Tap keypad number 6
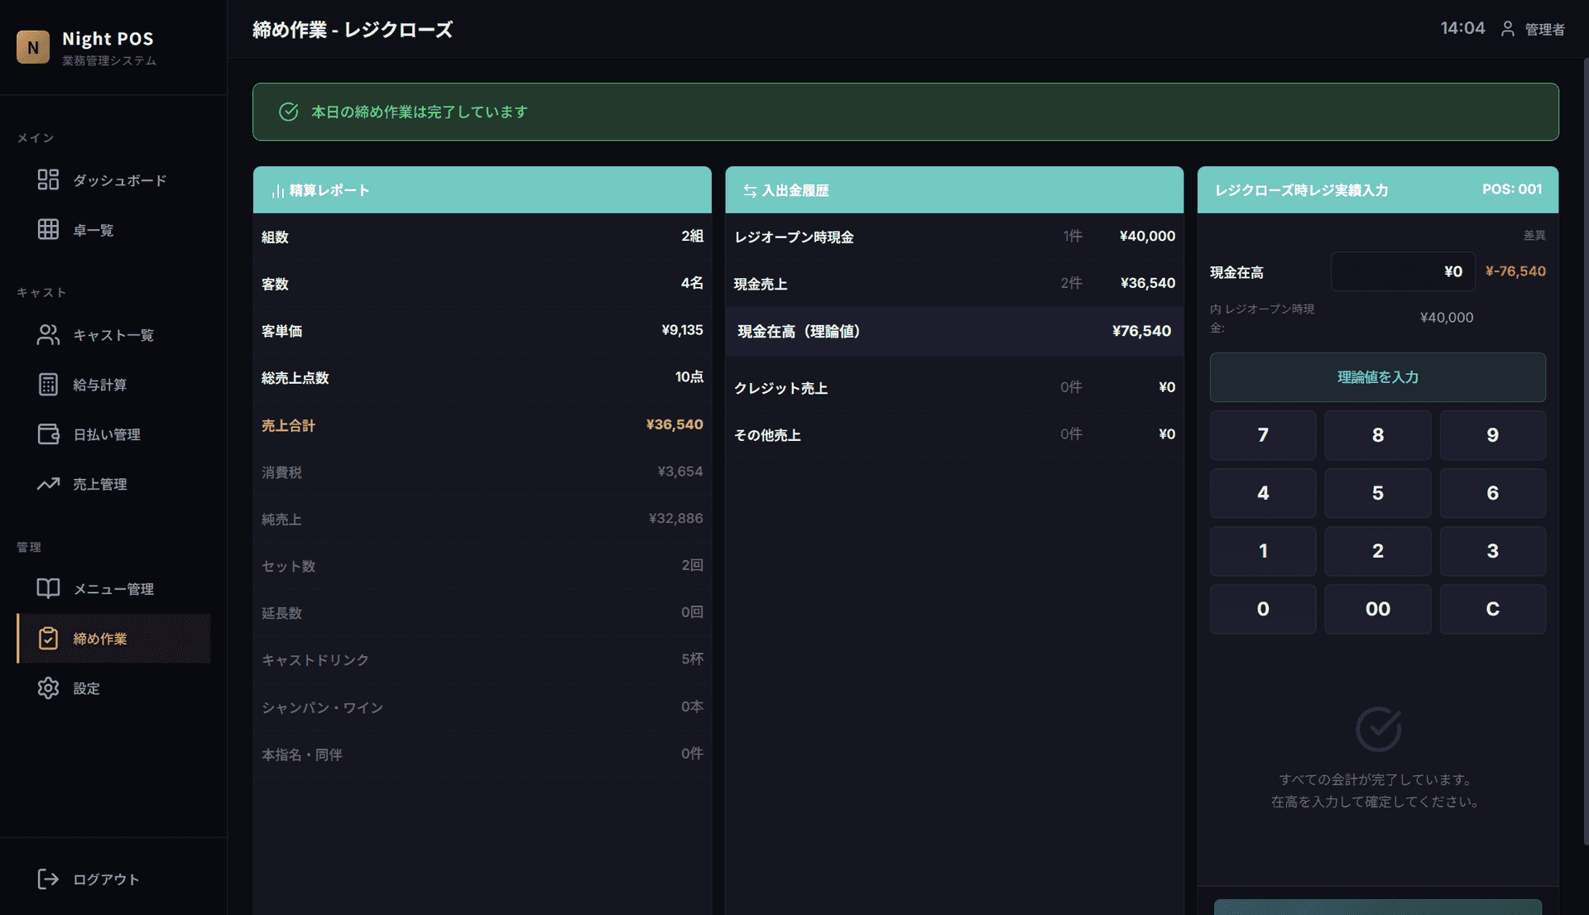This screenshot has height=915, width=1589. [x=1492, y=493]
